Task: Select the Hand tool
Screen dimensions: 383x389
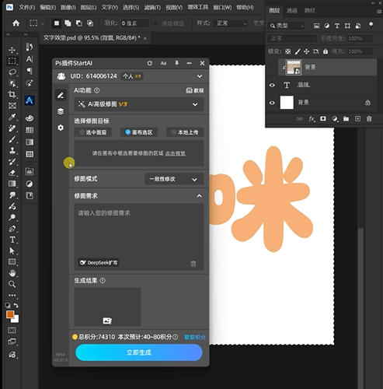Action: coord(12,273)
